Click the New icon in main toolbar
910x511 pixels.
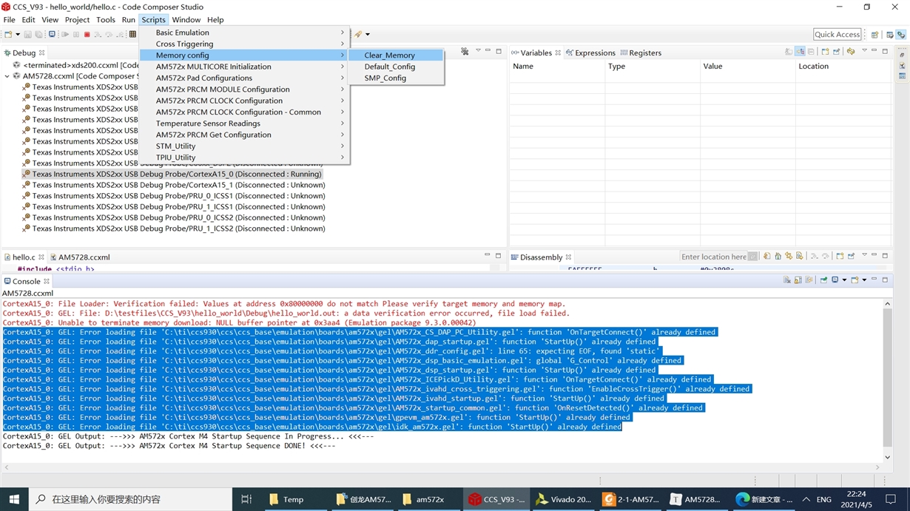pyautogui.click(x=8, y=34)
